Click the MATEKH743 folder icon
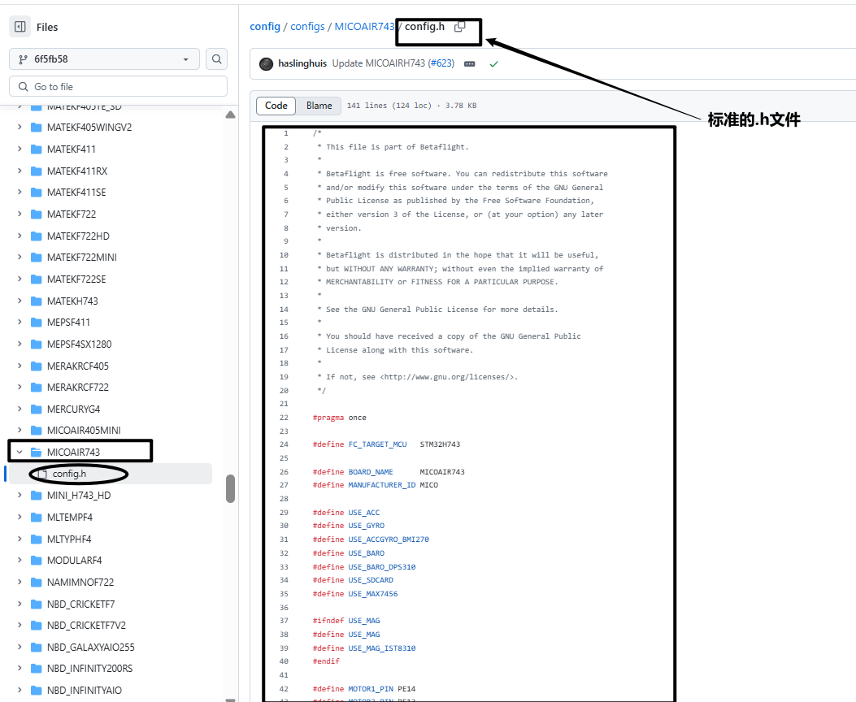This screenshot has width=856, height=702. pos(36,301)
